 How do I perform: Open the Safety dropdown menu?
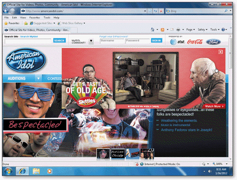(202, 29)
